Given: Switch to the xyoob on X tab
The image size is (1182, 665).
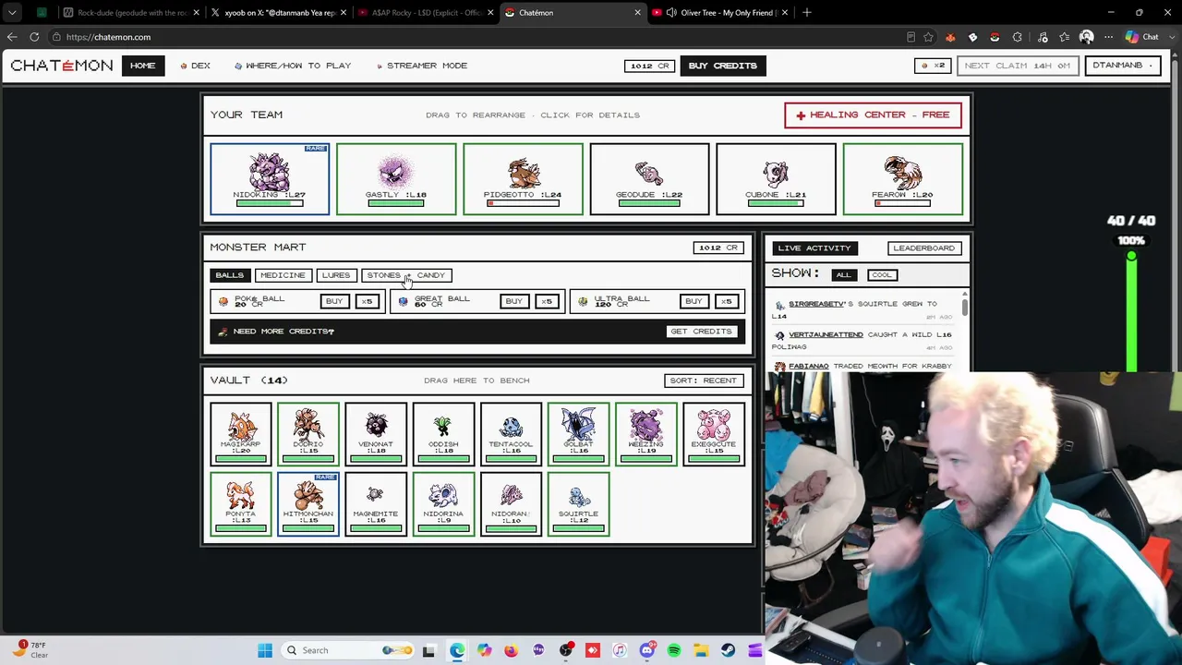Looking at the screenshot, I should click(x=278, y=13).
